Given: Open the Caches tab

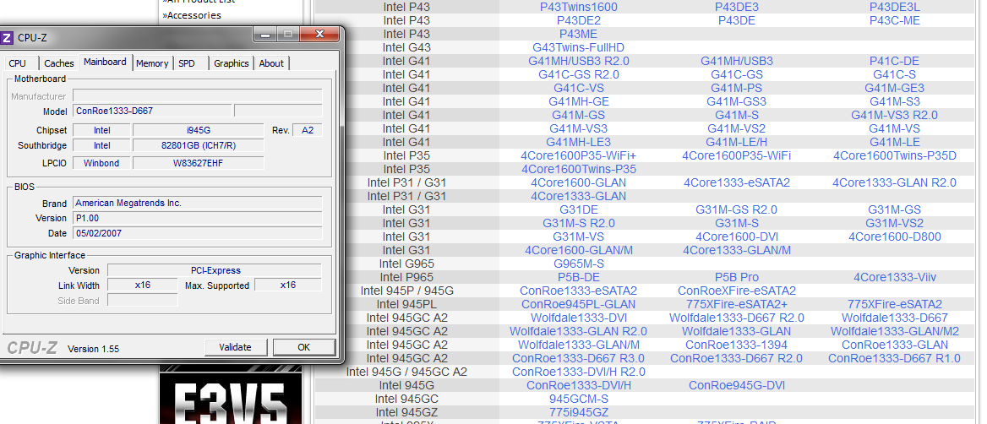Looking at the screenshot, I should [x=59, y=63].
